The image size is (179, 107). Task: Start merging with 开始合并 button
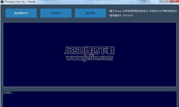(x=56, y=13)
